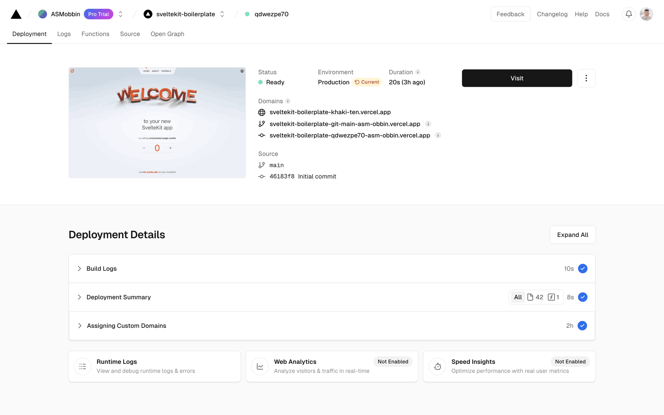Click the Speed Insights gauge icon

[x=437, y=367]
